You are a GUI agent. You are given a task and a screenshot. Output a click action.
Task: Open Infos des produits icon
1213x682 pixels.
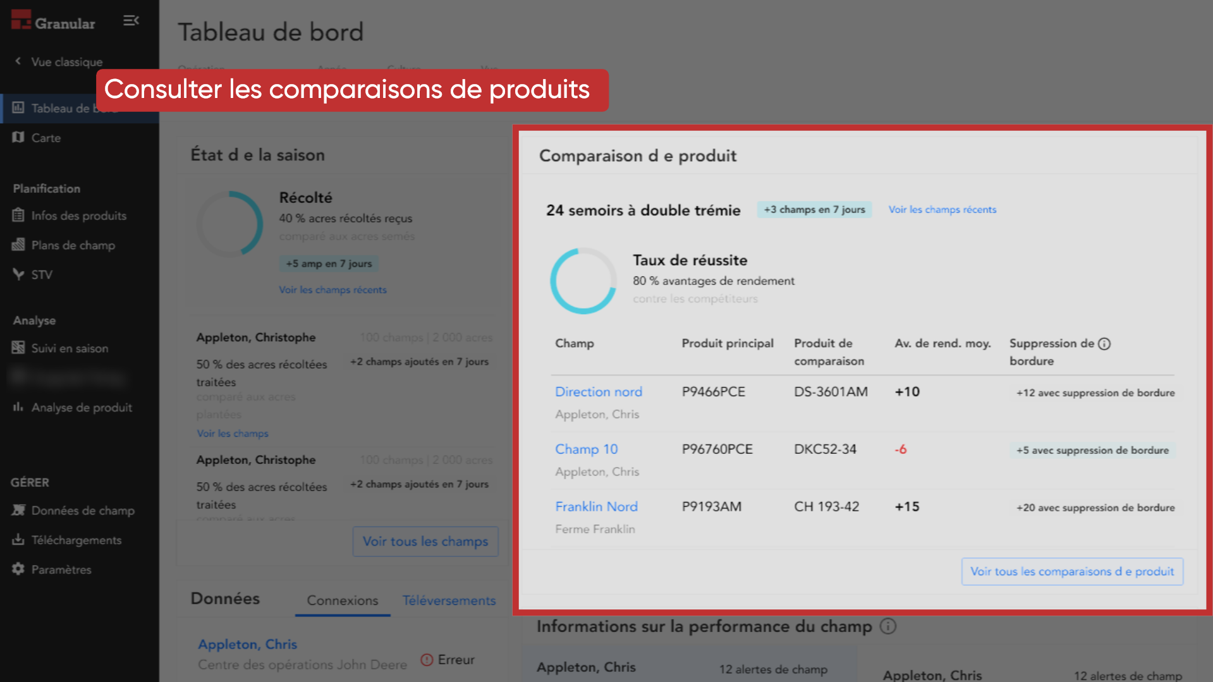pos(18,216)
